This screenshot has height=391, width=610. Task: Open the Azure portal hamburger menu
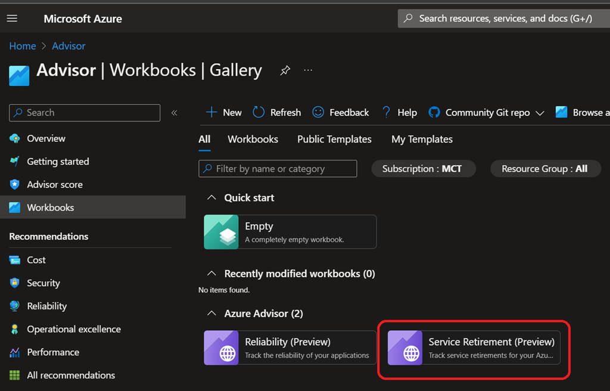click(12, 18)
